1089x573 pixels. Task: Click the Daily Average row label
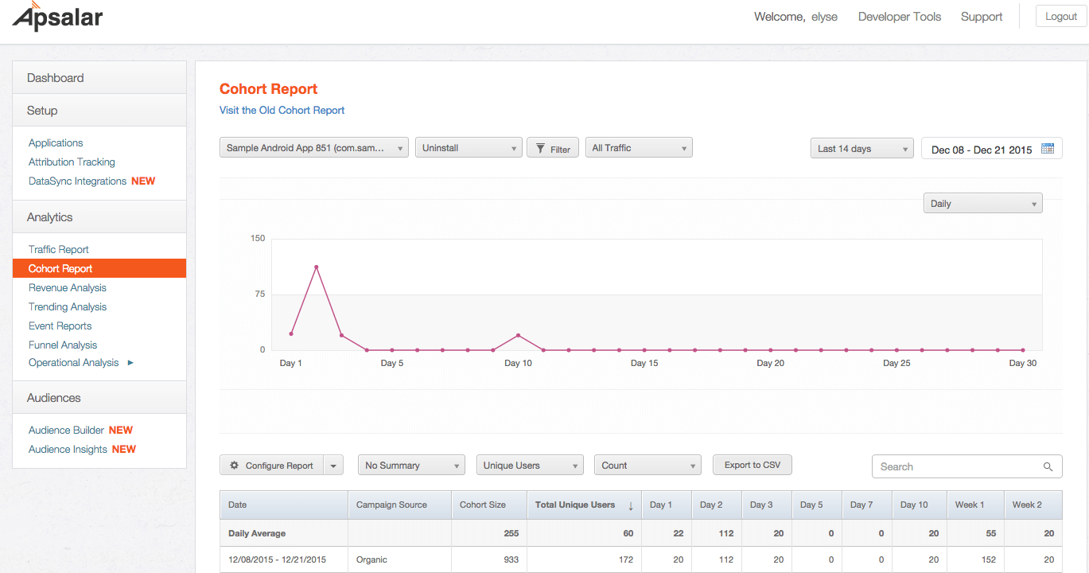tap(257, 534)
